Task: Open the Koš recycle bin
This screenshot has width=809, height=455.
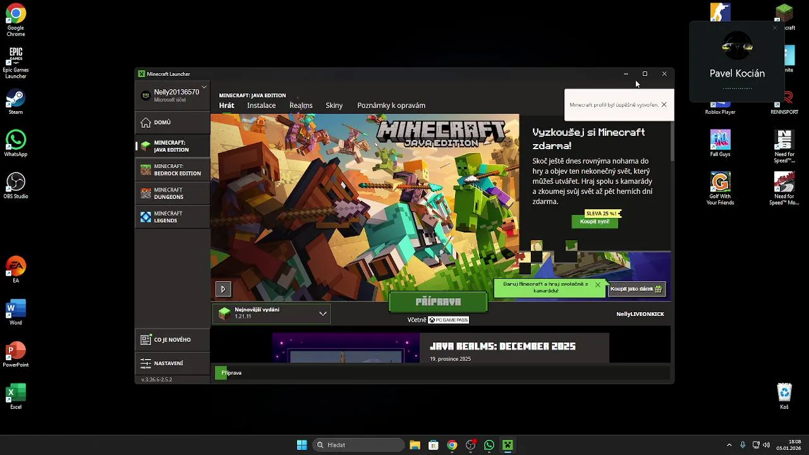Action: tap(784, 397)
